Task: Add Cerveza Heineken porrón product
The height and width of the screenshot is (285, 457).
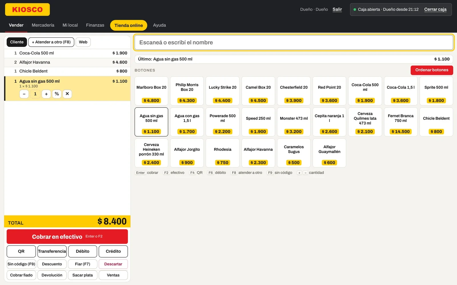Action: click(151, 153)
